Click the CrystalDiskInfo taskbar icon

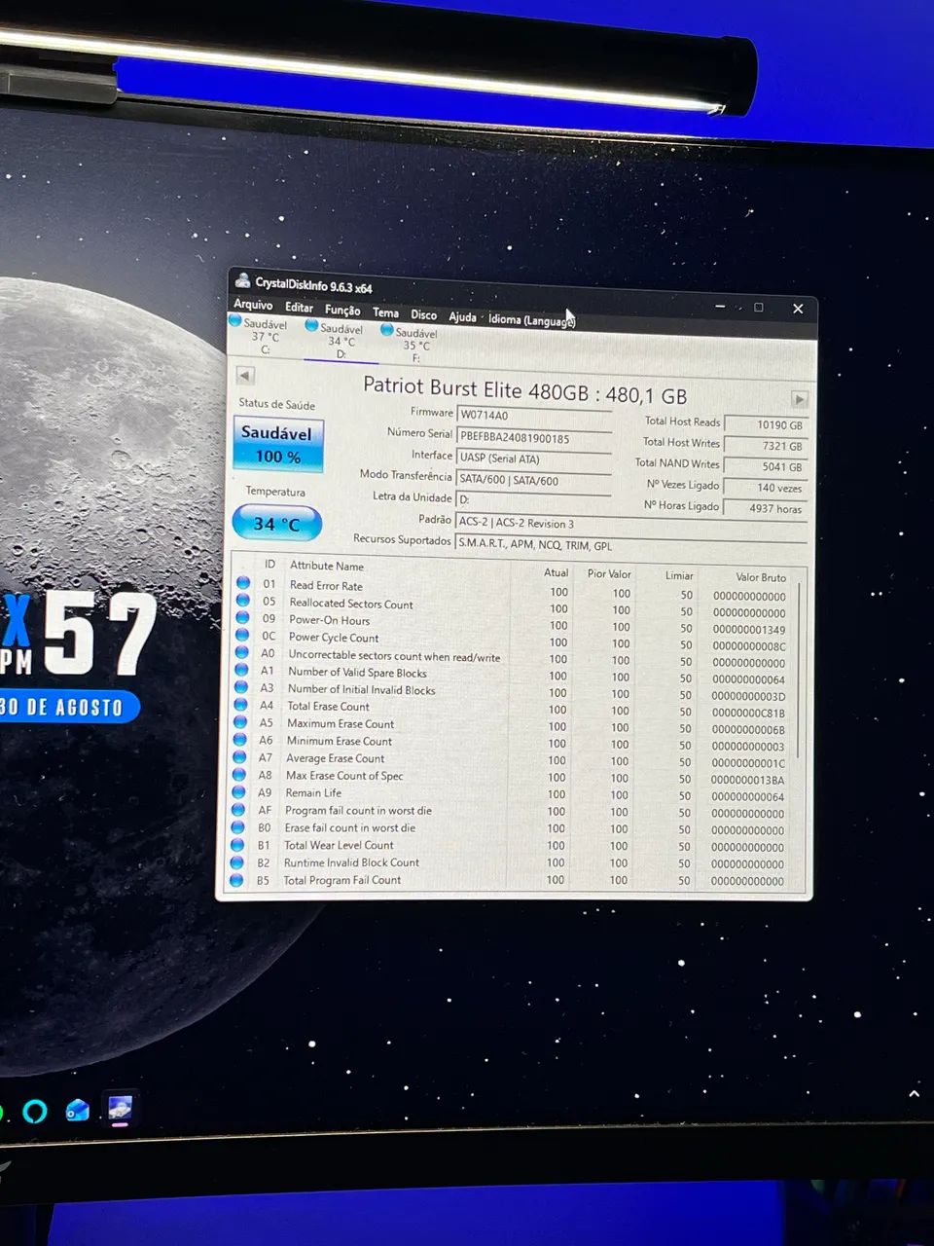[x=120, y=1108]
